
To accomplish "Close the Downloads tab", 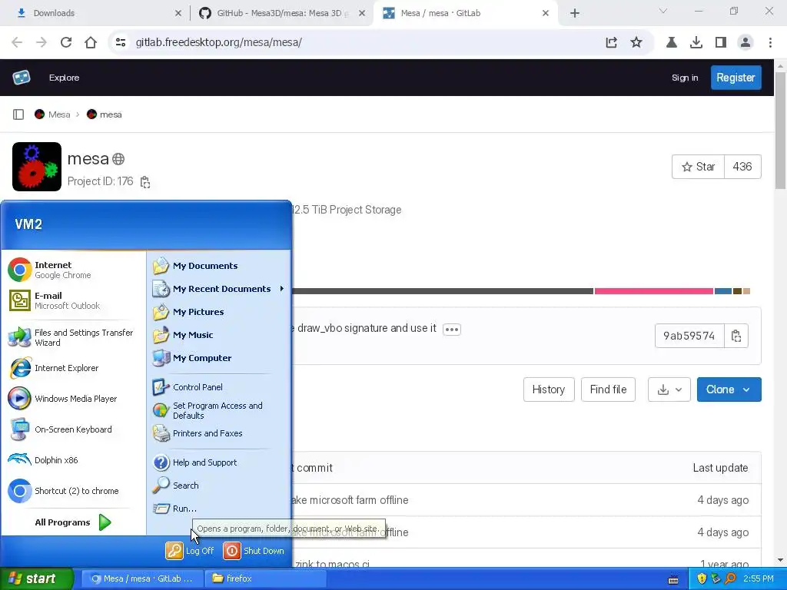I will (x=178, y=14).
